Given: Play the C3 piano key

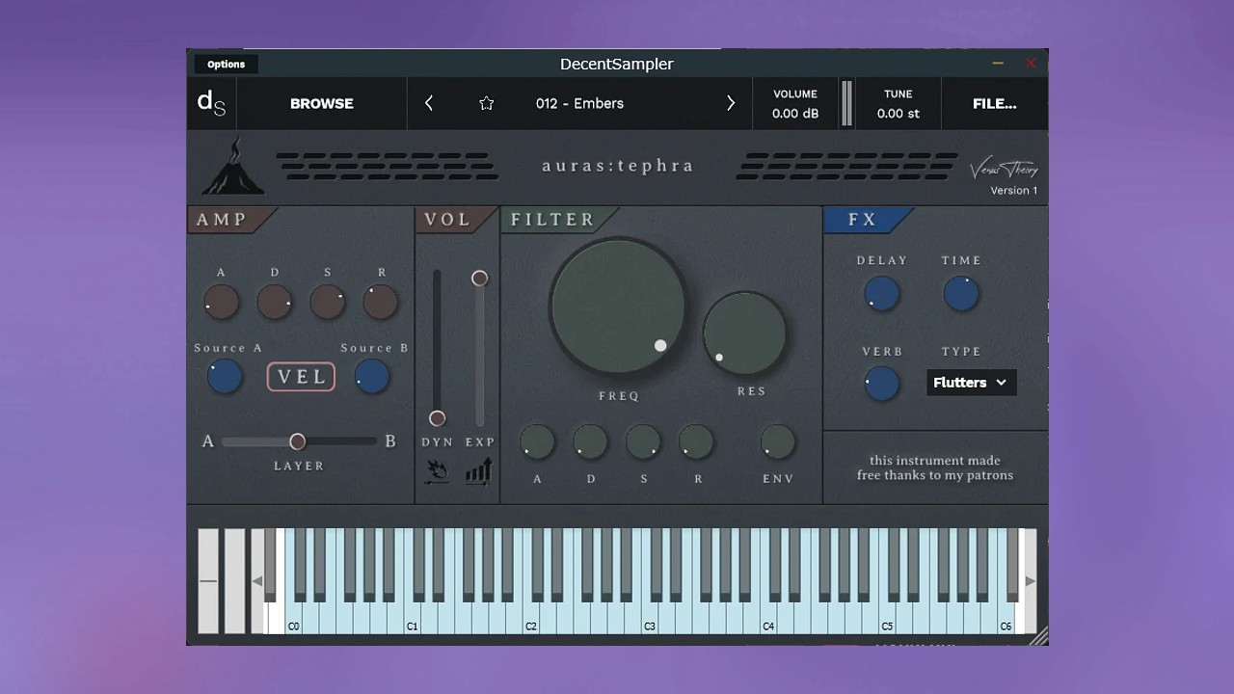Looking at the screenshot, I should 650,617.
